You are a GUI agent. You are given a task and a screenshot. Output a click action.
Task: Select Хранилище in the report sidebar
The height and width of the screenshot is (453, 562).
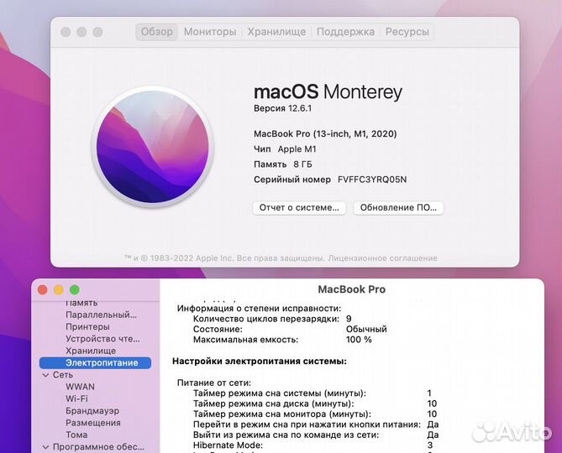tap(91, 351)
